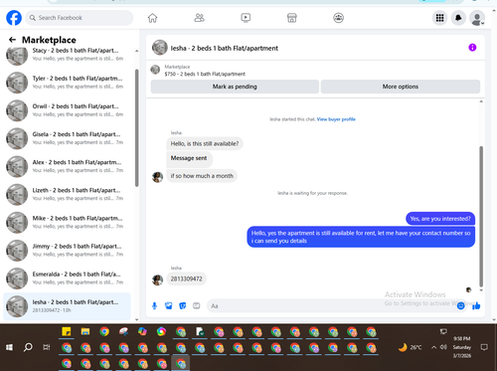This screenshot has height=371, width=497.
Task: Open Windows taskbar search
Action: [28, 347]
